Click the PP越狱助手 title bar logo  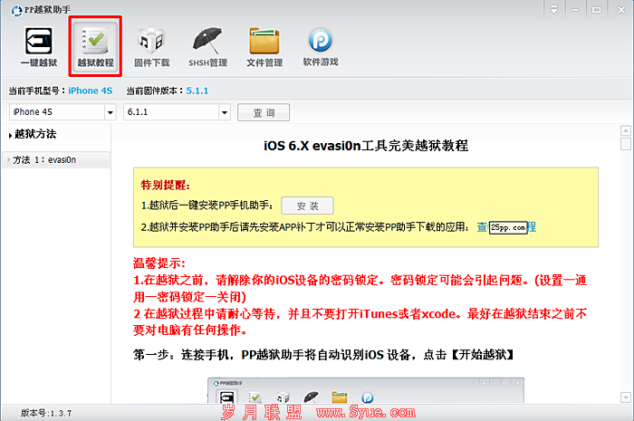tap(16, 10)
